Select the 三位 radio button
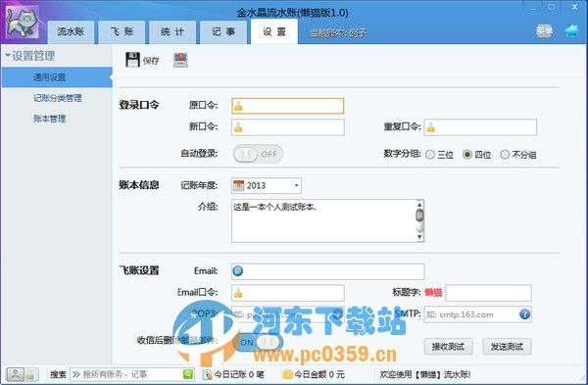The image size is (588, 385). point(430,155)
